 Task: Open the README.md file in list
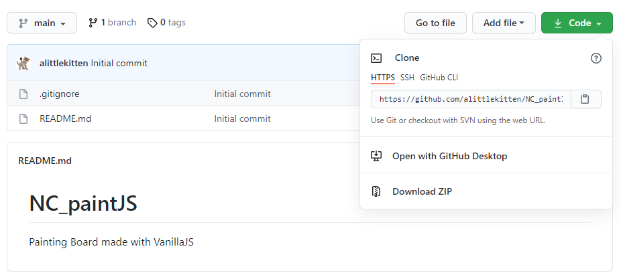(65, 118)
